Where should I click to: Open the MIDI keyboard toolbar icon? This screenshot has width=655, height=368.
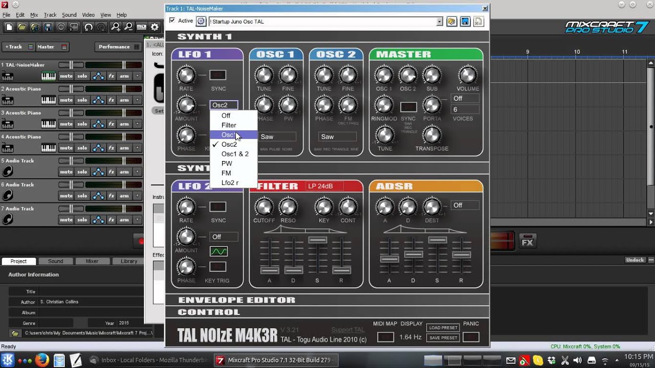click(x=142, y=27)
